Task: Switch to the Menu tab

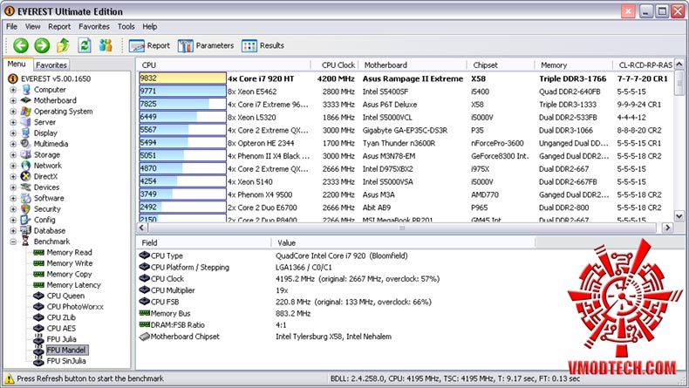Action: click(17, 65)
